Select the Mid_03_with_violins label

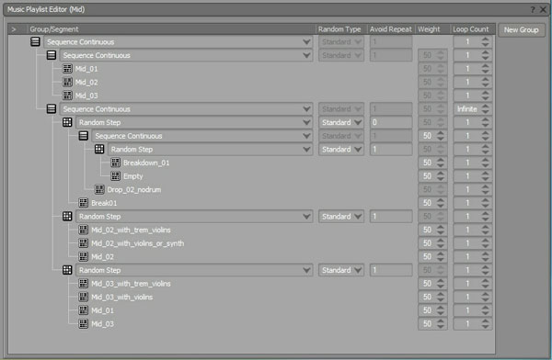(122, 297)
